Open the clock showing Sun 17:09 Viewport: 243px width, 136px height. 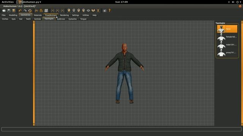[121, 2]
